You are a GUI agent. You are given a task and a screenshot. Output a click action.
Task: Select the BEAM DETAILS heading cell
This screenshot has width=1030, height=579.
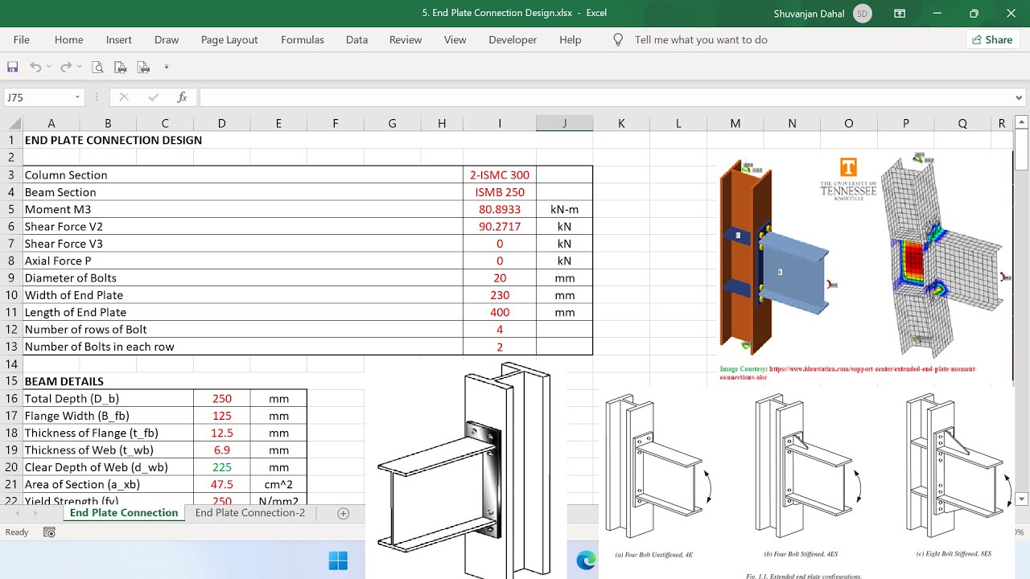(x=64, y=381)
